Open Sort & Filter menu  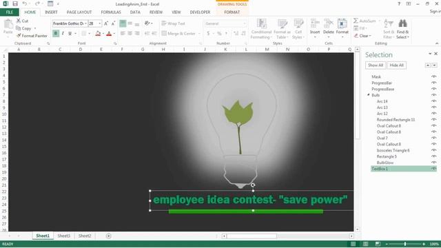coord(389,29)
